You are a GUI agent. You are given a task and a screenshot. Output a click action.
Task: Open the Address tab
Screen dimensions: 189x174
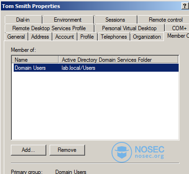tap(40, 37)
